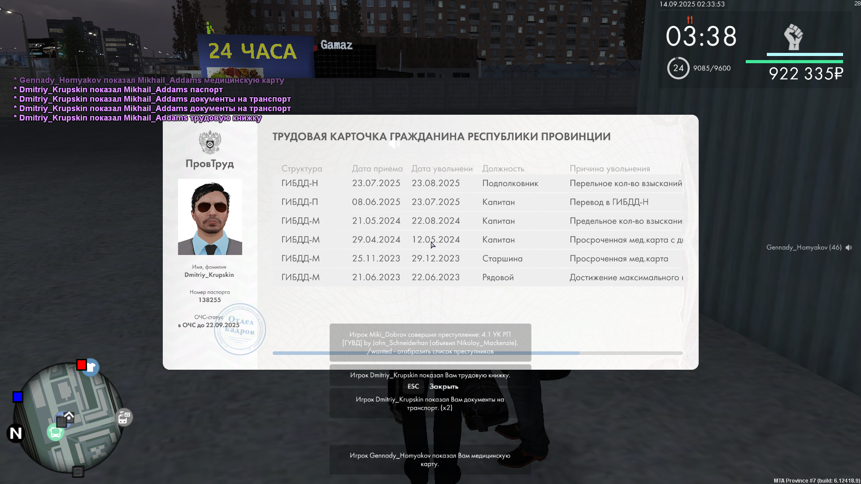The height and width of the screenshot is (484, 861).
Task: Click the level 24 experience circle
Action: pos(678,68)
